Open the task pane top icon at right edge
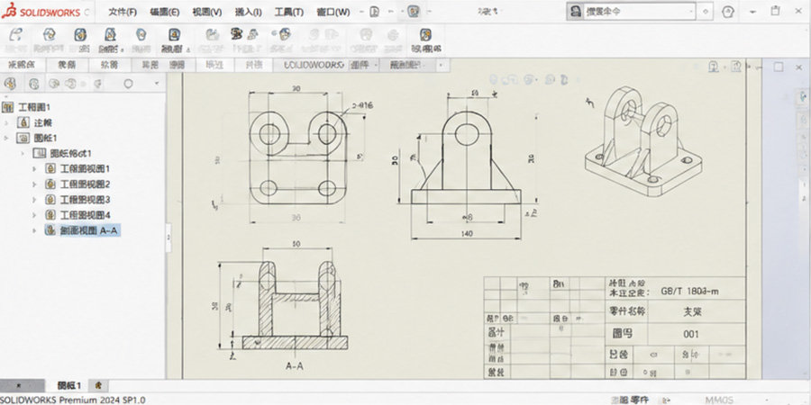 [x=803, y=96]
